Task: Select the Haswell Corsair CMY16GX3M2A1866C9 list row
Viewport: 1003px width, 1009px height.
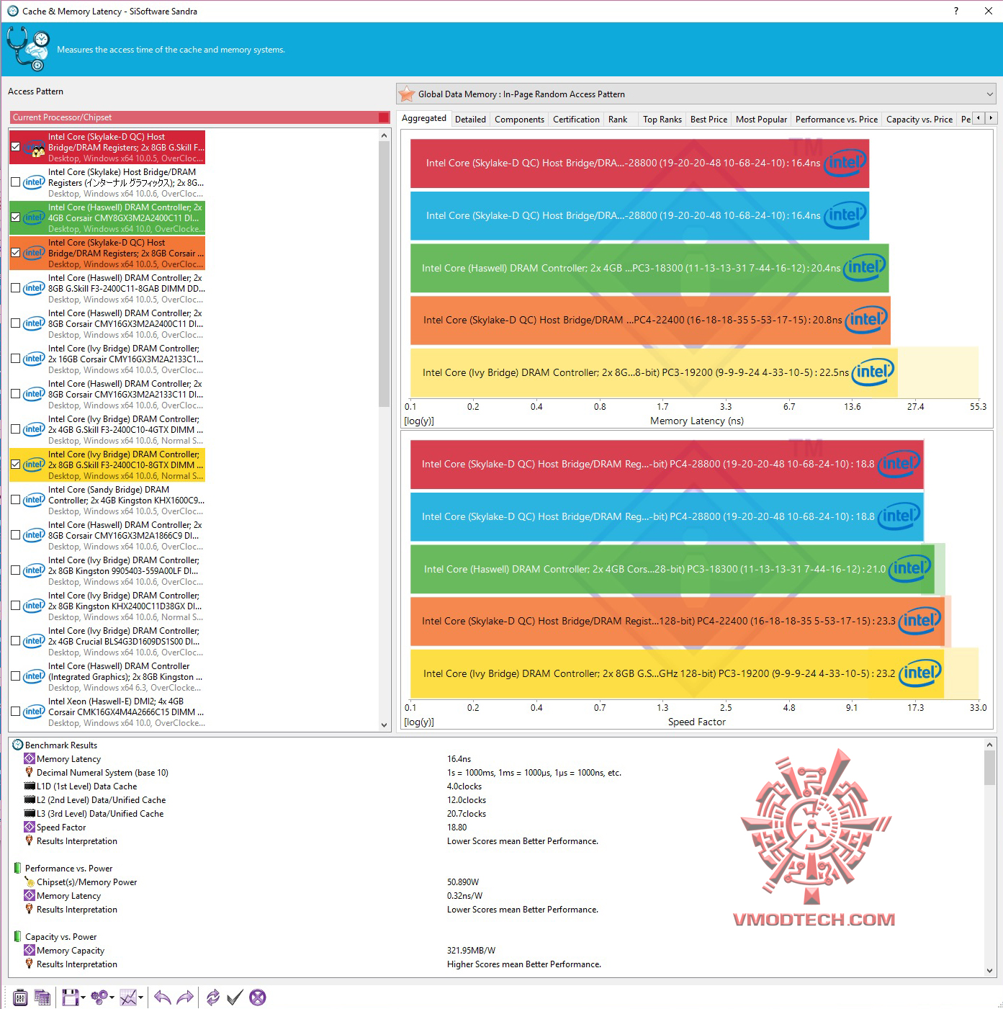Action: coord(108,536)
